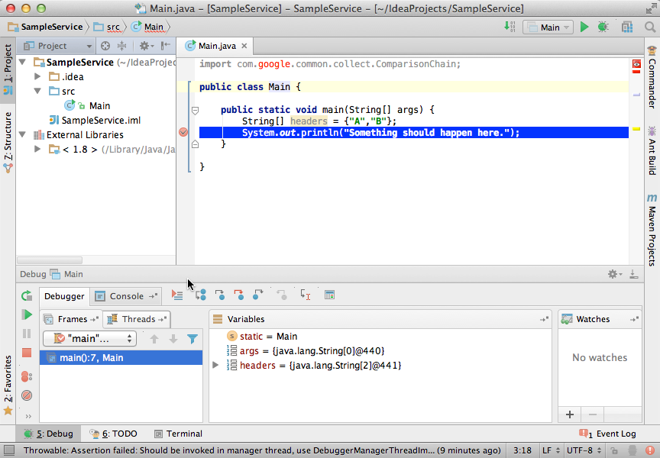Click Step Over in debugger toolbar
The height and width of the screenshot is (458, 660).
point(201,295)
